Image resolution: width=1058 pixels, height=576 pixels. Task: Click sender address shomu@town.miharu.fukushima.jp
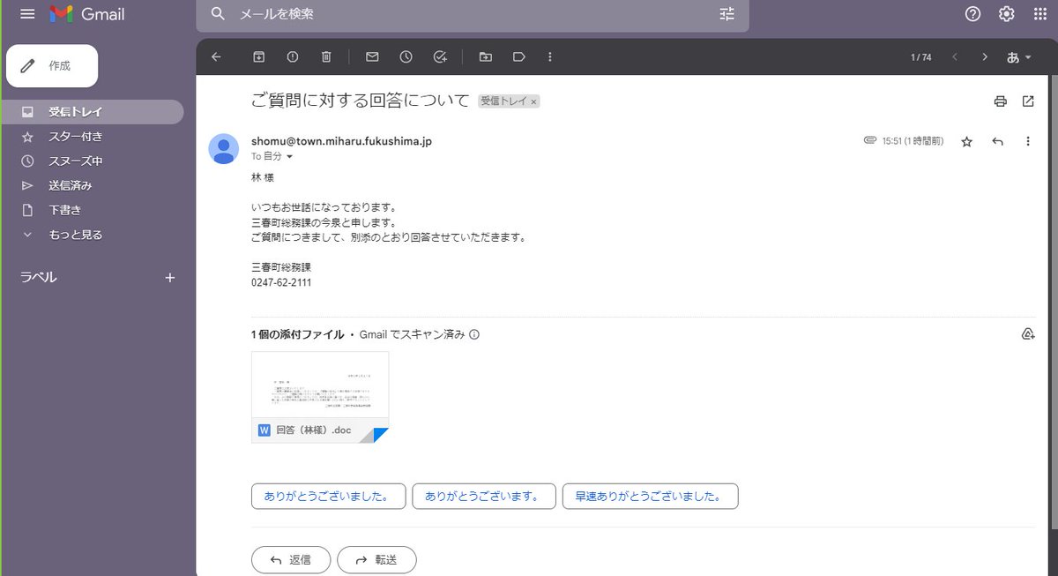341,141
